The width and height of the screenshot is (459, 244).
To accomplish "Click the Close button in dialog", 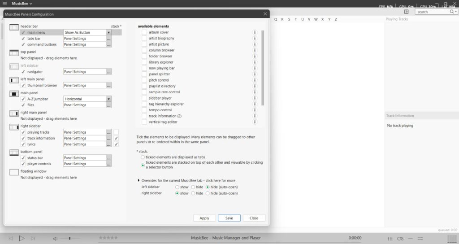I will (254, 218).
